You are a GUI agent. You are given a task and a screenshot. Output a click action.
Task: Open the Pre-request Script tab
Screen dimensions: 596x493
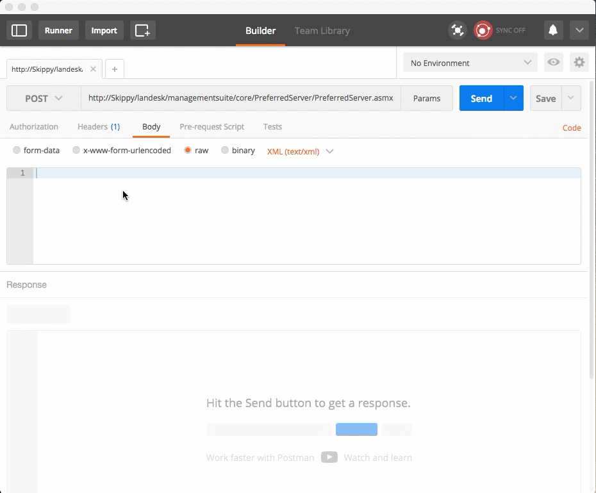tap(211, 127)
